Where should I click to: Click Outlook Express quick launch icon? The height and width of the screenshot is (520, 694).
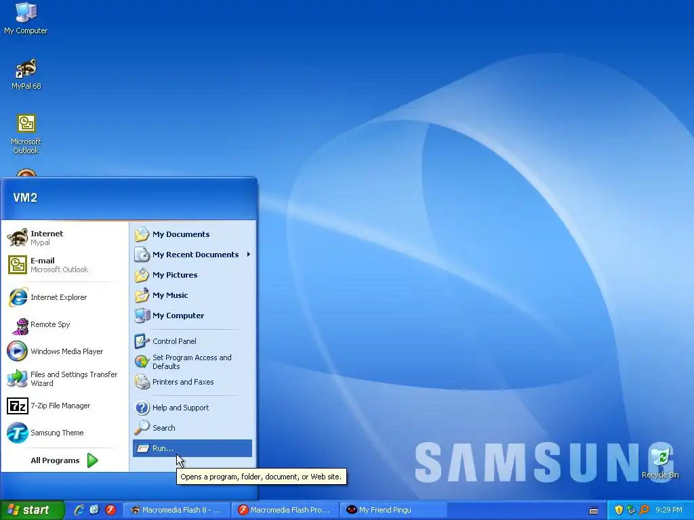95,510
